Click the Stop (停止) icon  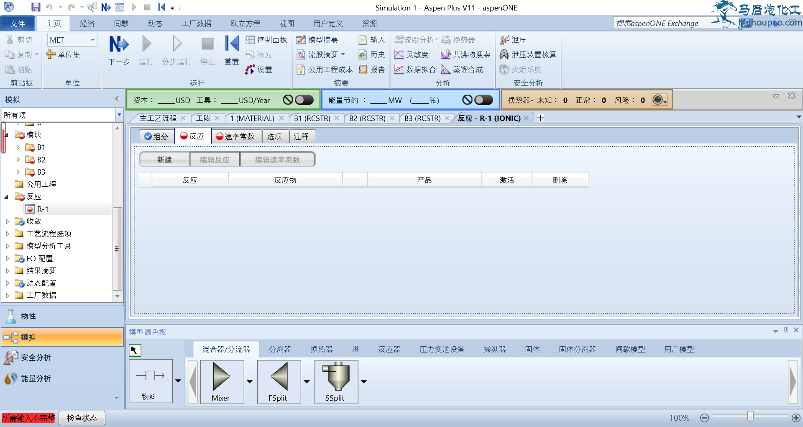coord(207,44)
